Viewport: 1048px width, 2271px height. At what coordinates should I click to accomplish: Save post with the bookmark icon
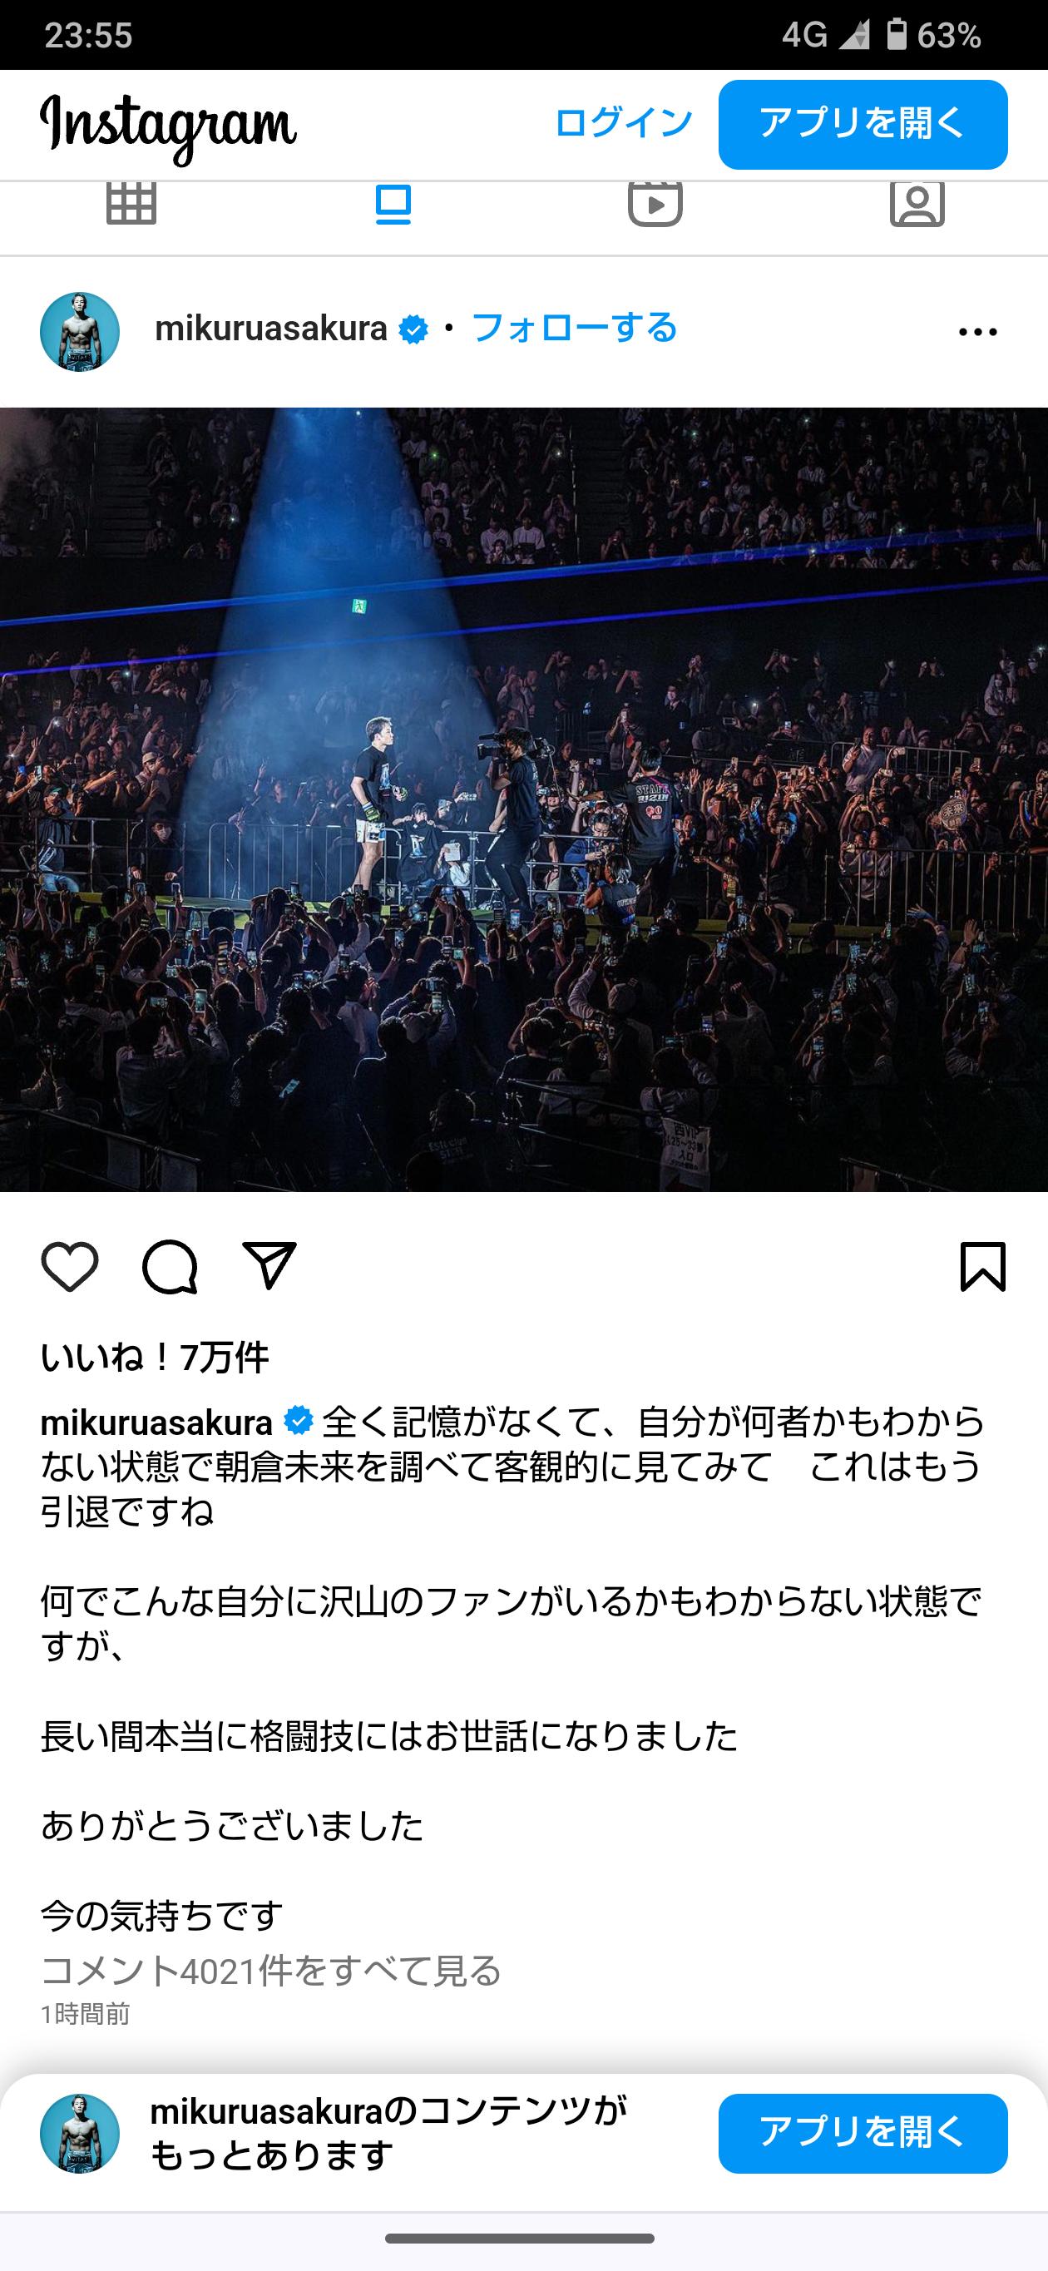tap(983, 1267)
